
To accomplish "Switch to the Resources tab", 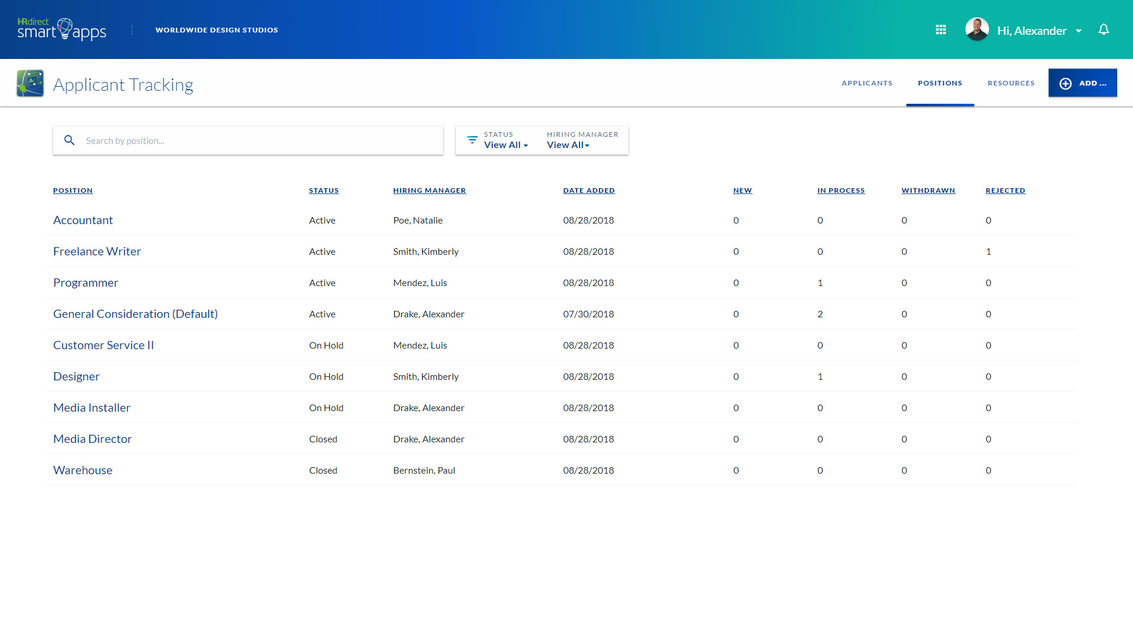I will tap(1011, 83).
